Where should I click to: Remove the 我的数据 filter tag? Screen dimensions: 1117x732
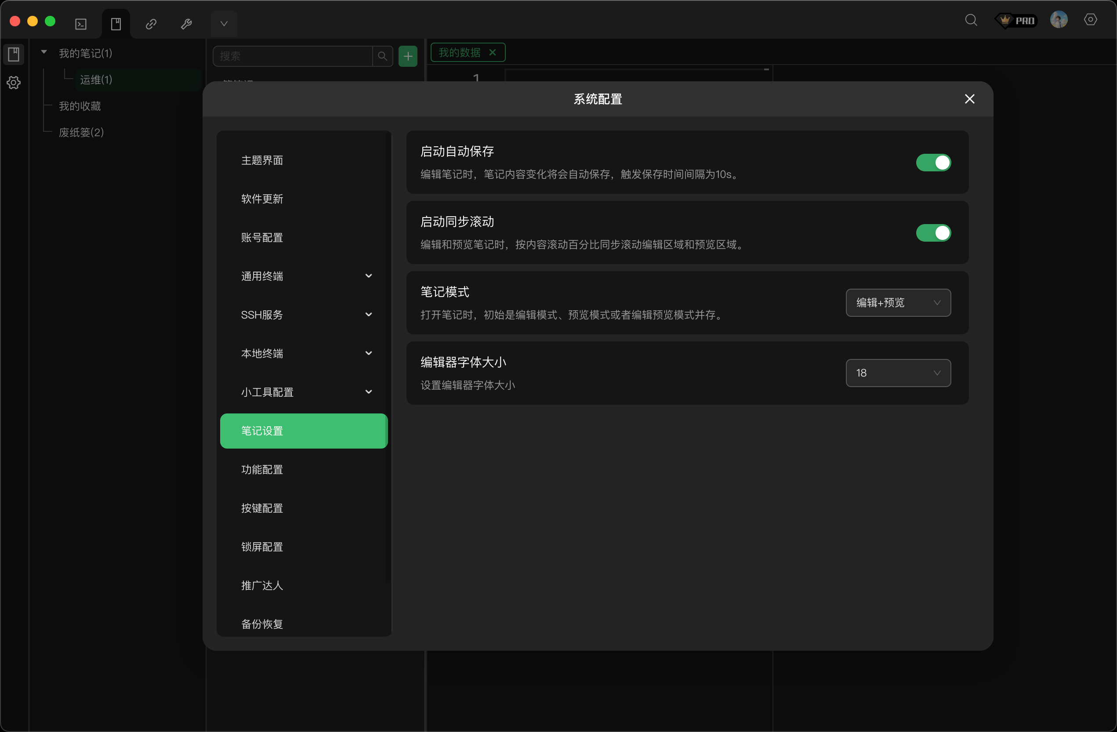click(x=492, y=52)
